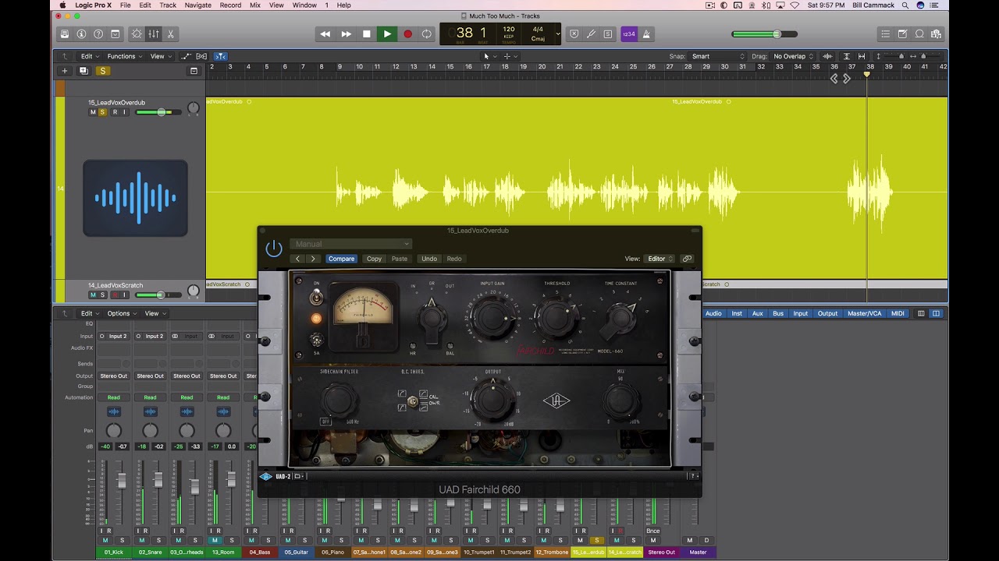Toggle global track Solo button
Viewport: 999px width, 561px height.
[x=102, y=71]
